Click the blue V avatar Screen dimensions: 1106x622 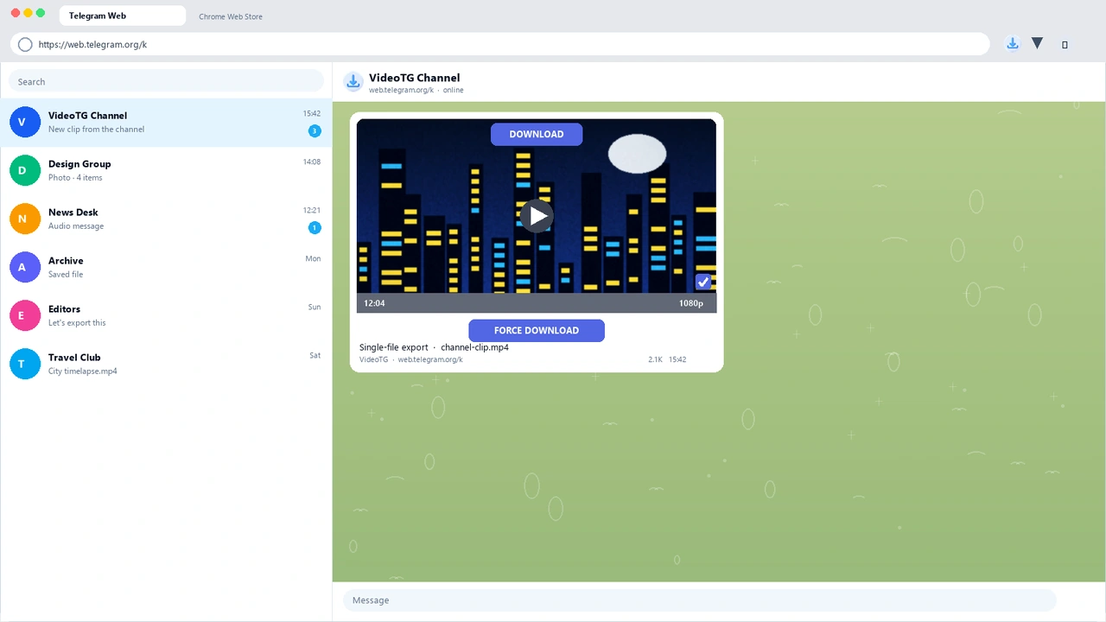pos(25,122)
